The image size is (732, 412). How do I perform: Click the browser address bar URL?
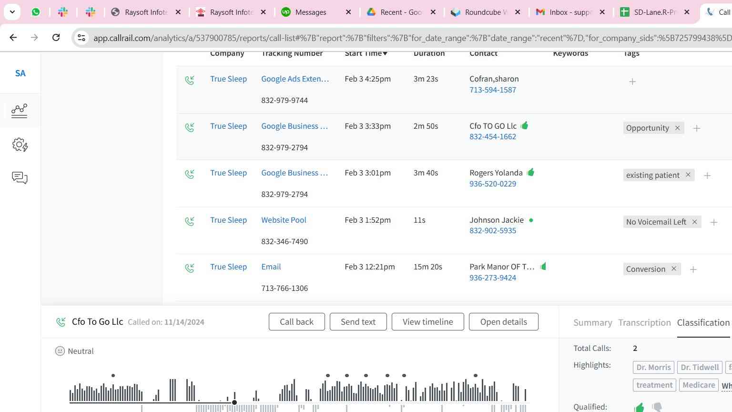coord(413,38)
